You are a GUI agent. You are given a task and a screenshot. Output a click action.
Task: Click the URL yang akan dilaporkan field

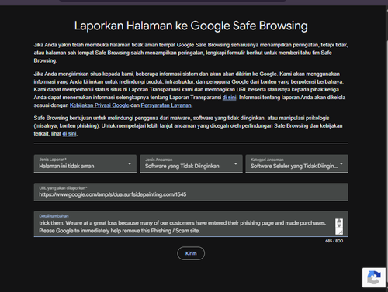pyautogui.click(x=191, y=192)
